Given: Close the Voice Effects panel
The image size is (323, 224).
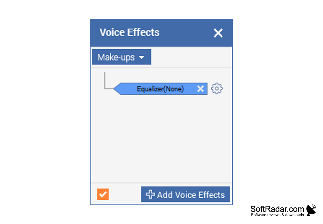Looking at the screenshot, I should (218, 33).
